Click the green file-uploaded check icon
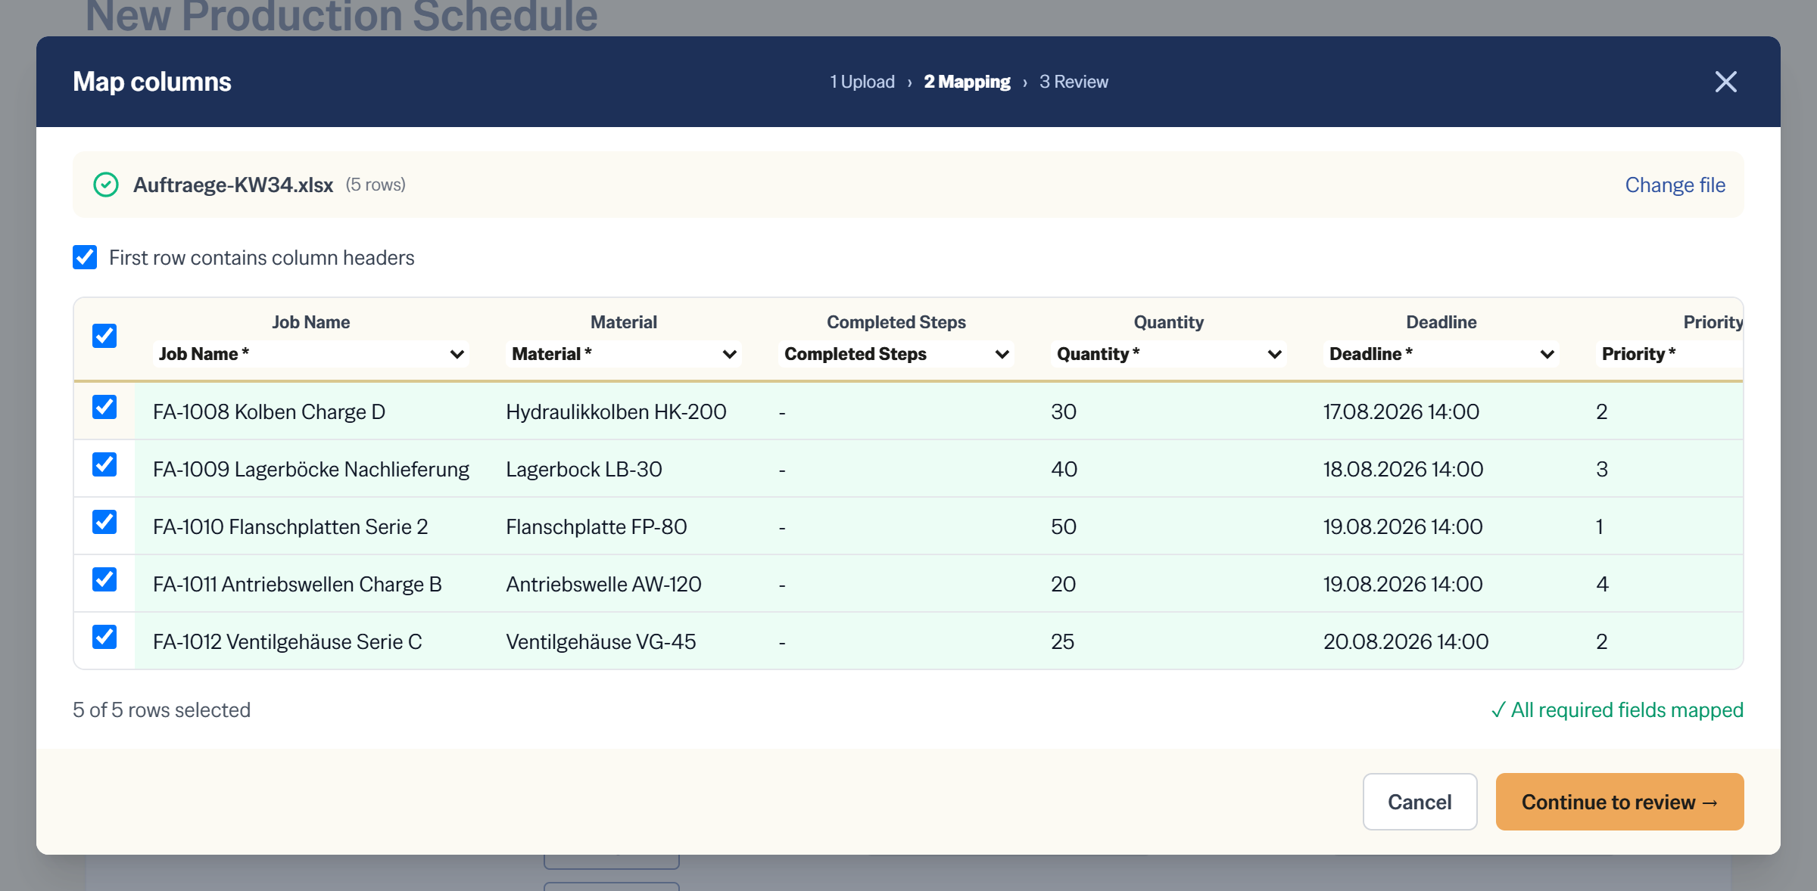1817x891 pixels. pos(106,185)
